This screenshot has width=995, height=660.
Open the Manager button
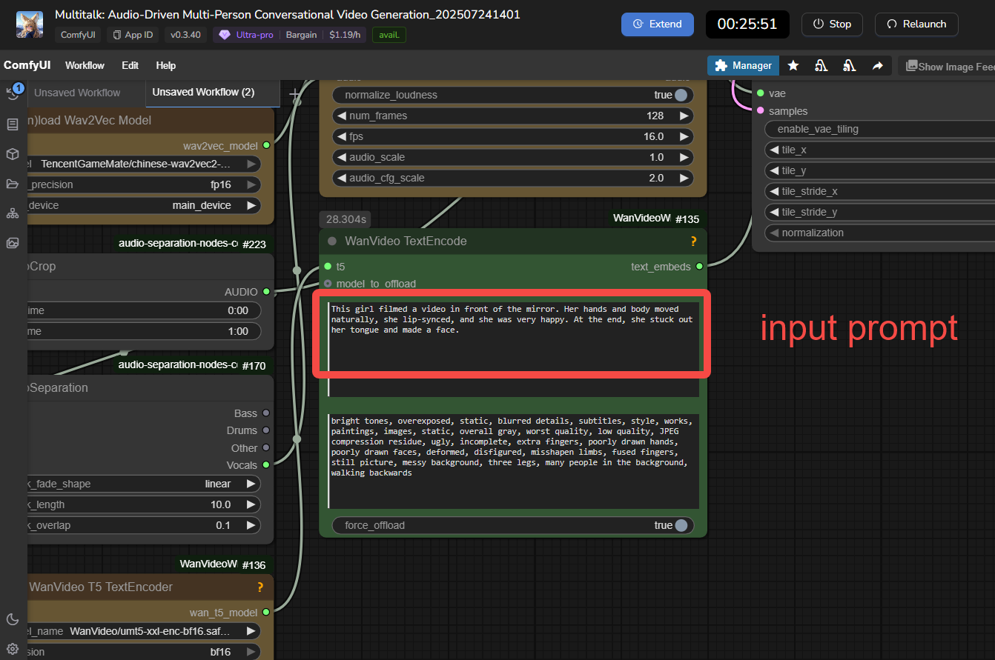click(743, 66)
